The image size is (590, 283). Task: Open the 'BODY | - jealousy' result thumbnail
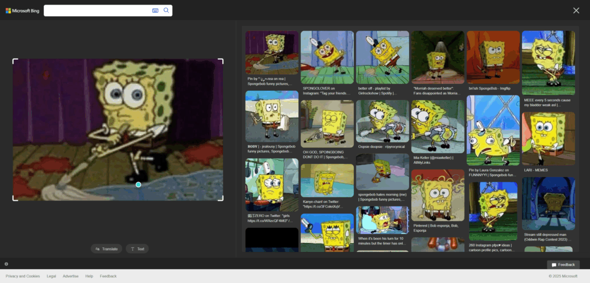[272, 116]
